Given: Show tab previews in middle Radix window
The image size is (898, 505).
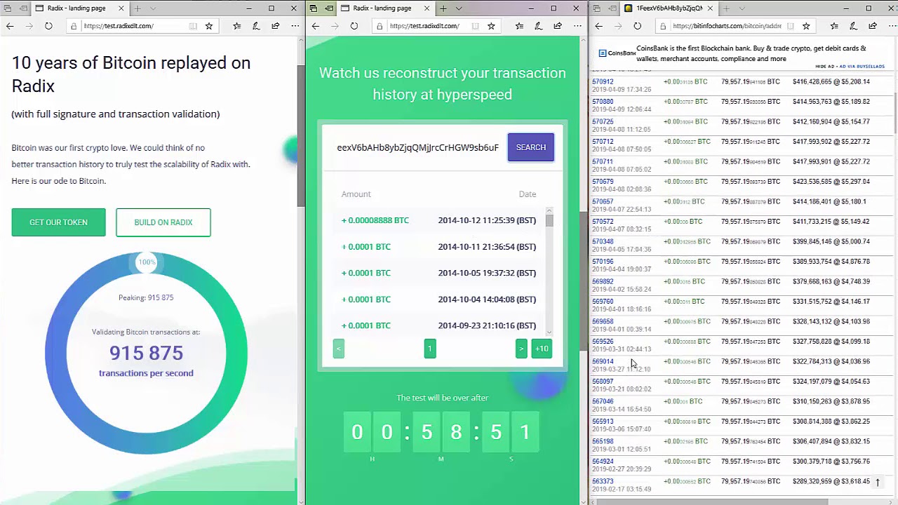Looking at the screenshot, I should pos(459,8).
